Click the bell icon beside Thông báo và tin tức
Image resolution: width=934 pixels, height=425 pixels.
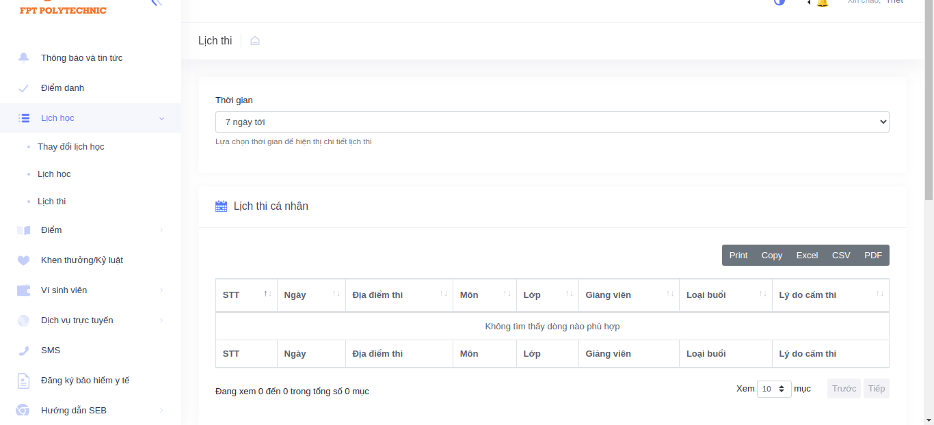(x=24, y=57)
